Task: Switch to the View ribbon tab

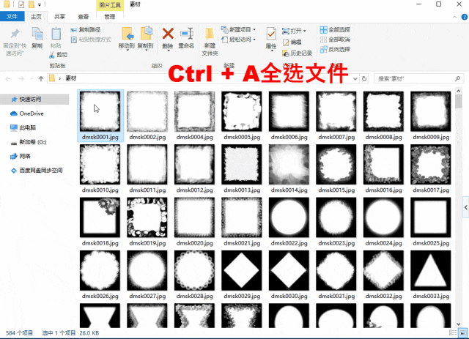Action: point(83,16)
